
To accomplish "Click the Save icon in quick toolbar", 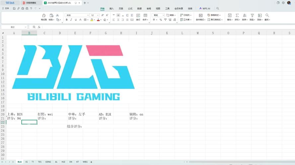I will point(14,9).
